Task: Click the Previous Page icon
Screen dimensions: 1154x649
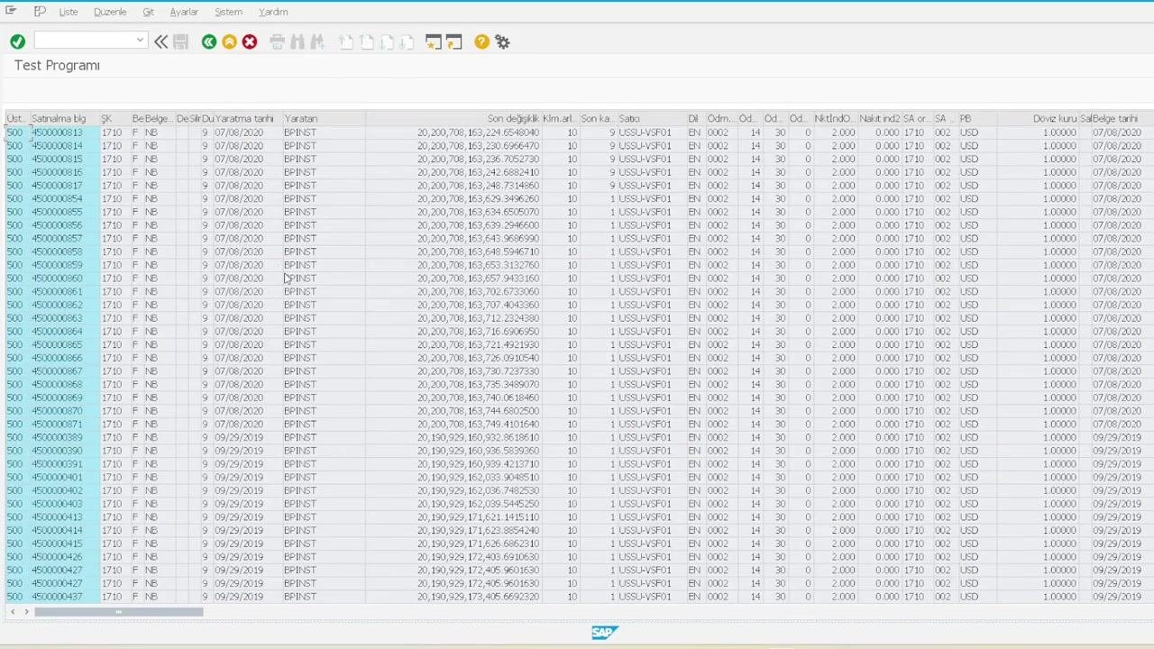Action: point(366,41)
